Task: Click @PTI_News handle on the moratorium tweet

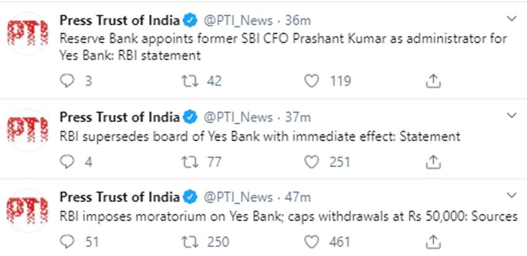Action: pos(238,198)
